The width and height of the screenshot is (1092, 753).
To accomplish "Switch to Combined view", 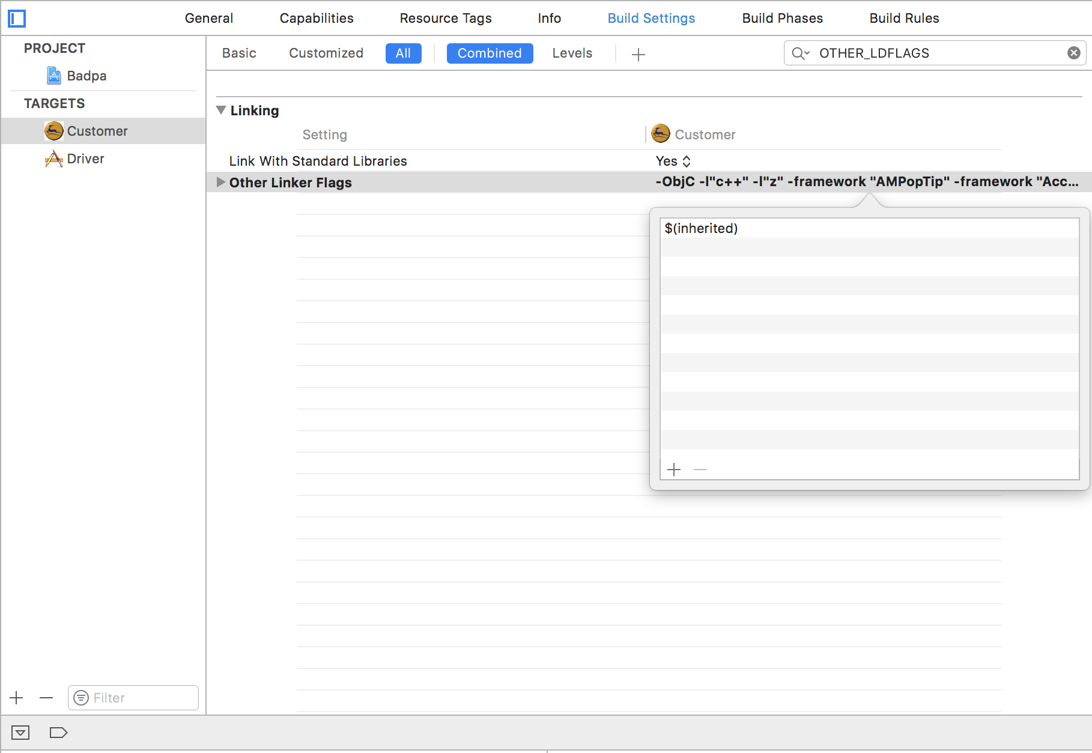I will (x=490, y=53).
